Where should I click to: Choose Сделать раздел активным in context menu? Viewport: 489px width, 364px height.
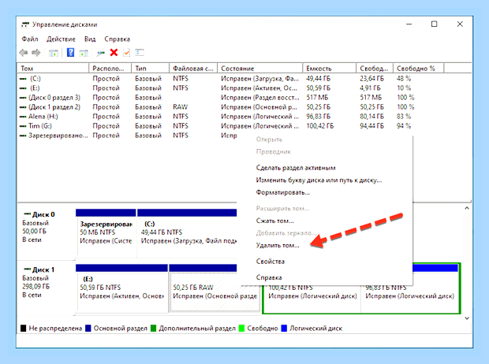click(296, 168)
